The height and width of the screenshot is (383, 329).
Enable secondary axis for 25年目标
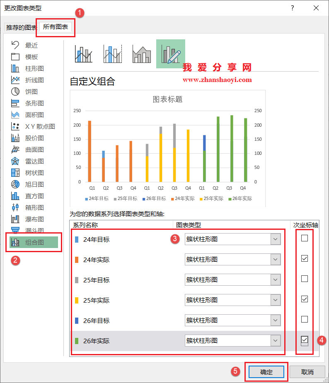[x=304, y=279]
